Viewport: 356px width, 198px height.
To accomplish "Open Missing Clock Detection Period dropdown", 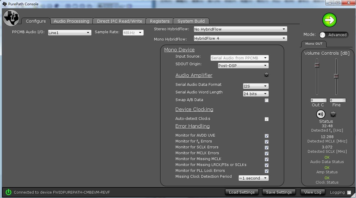I will [254, 178].
